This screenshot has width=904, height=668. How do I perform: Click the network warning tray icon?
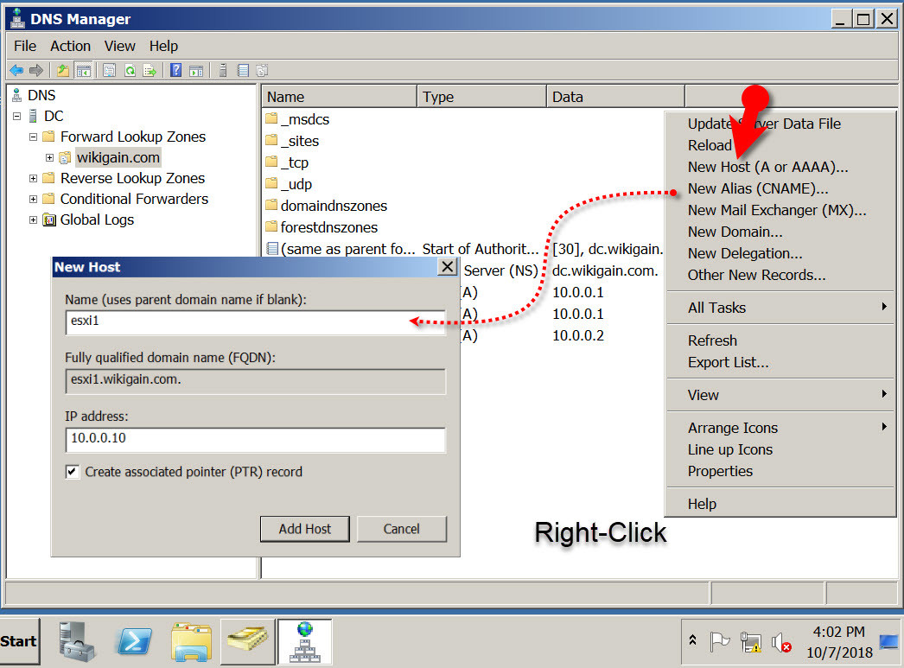click(751, 641)
